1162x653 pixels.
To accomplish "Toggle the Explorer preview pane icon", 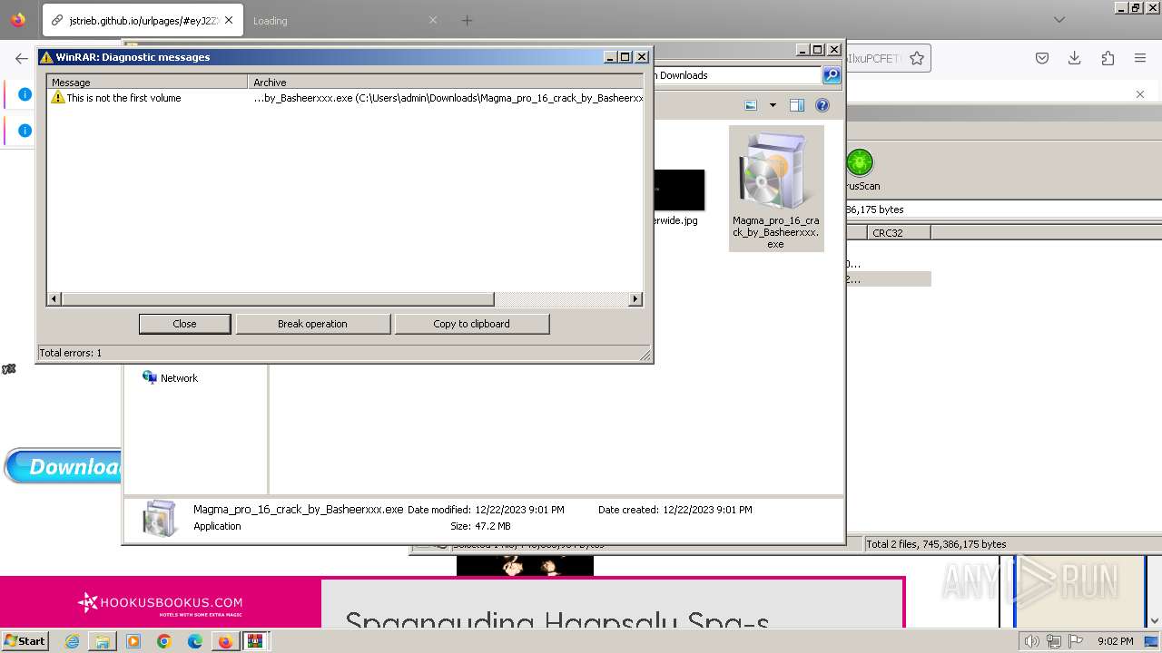I will (x=797, y=105).
